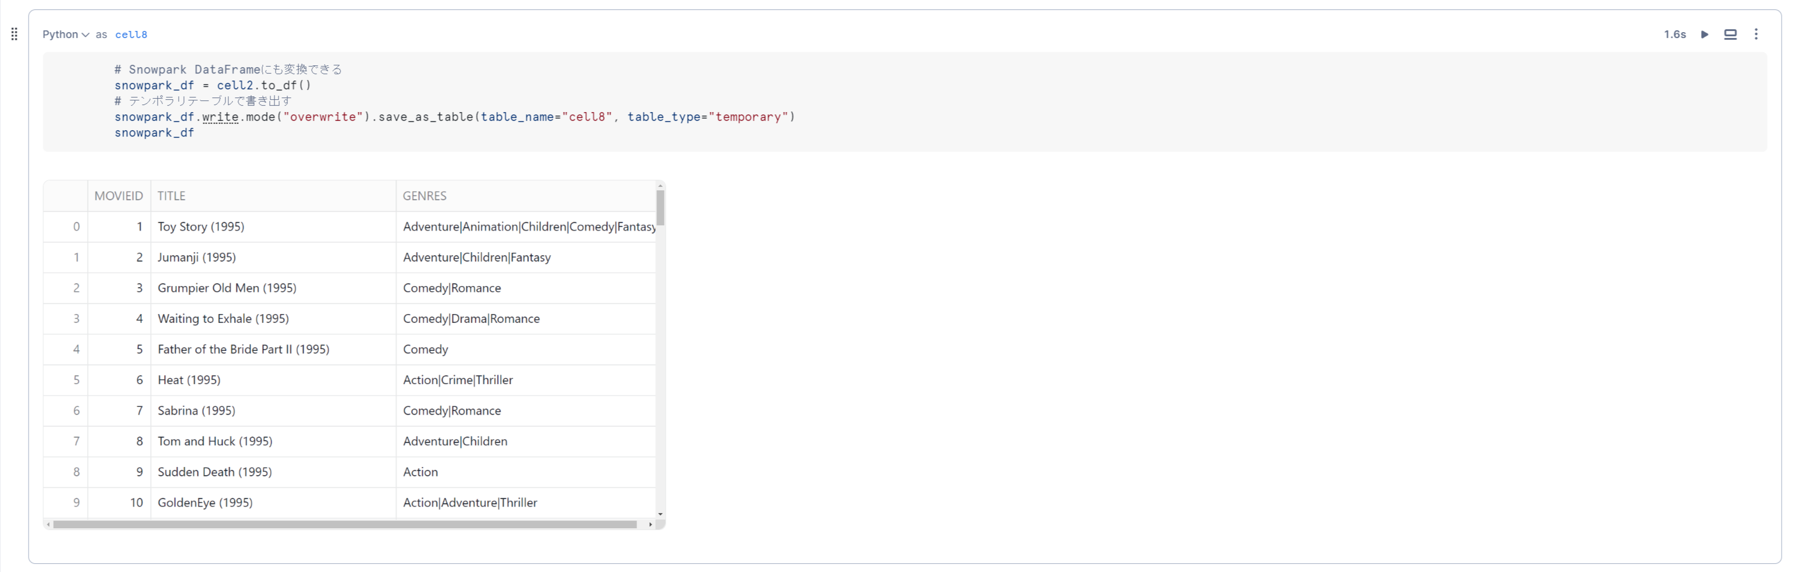Click row index 4 in the table
1805x572 pixels.
(x=76, y=350)
